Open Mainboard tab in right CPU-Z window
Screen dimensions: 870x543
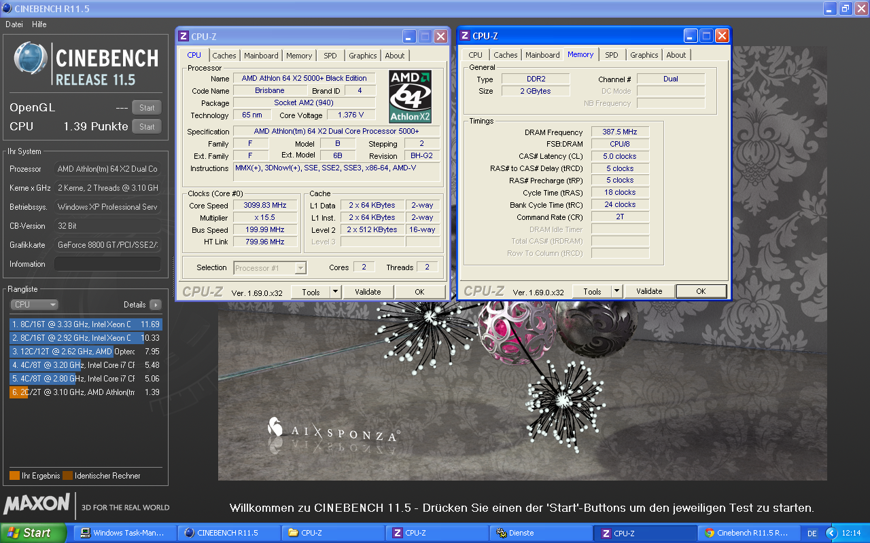(x=542, y=55)
